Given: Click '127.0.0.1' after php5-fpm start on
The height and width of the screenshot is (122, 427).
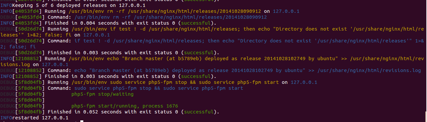Looking at the screenshot, I should coord(304,82).
